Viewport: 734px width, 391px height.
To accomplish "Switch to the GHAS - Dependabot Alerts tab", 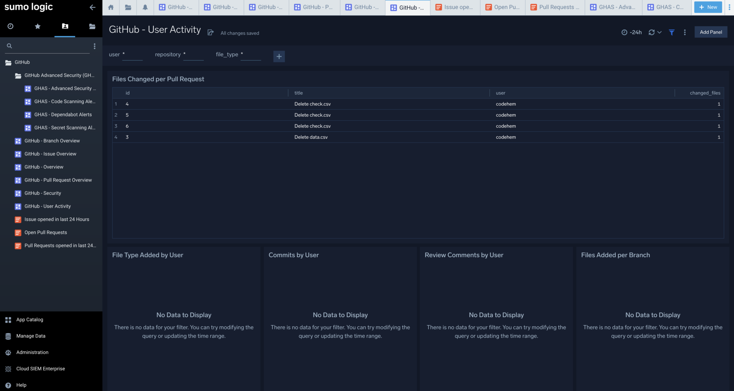I will [63, 115].
